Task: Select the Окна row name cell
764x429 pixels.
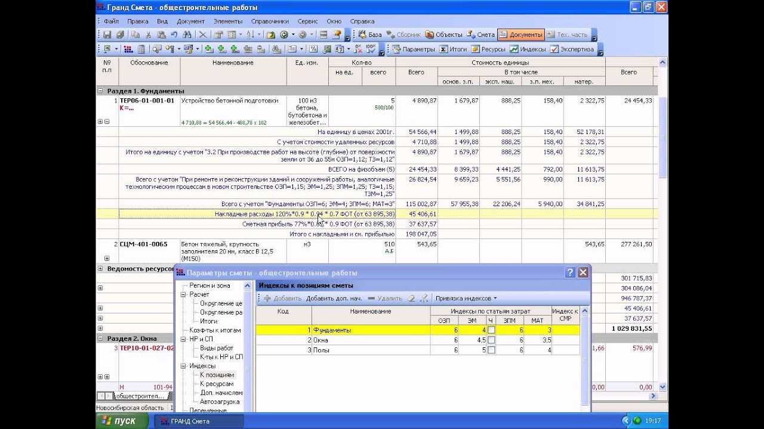Action: coord(371,340)
